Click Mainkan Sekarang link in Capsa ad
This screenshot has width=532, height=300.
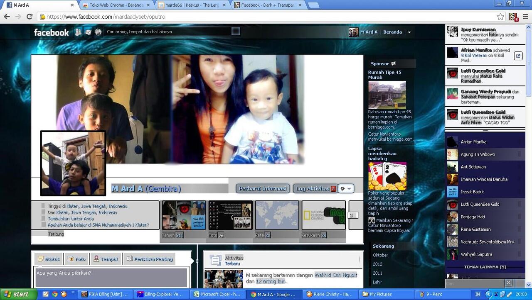tap(393, 220)
